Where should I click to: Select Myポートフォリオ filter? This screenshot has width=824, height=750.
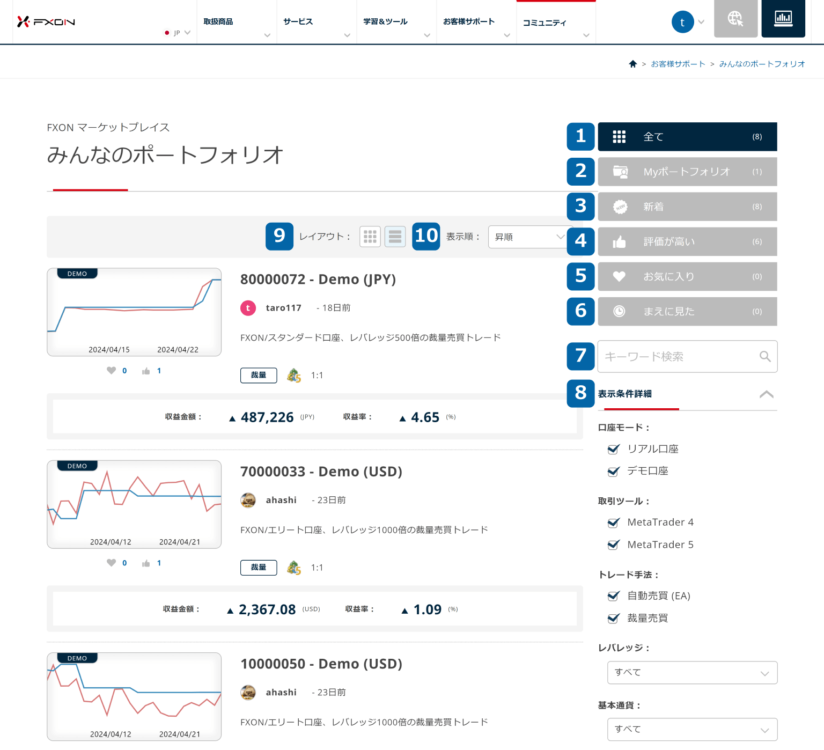pyautogui.click(x=687, y=172)
